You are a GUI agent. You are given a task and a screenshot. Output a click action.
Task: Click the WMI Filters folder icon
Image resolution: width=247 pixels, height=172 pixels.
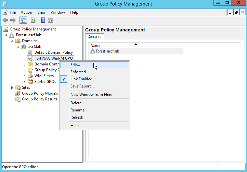[30, 76]
